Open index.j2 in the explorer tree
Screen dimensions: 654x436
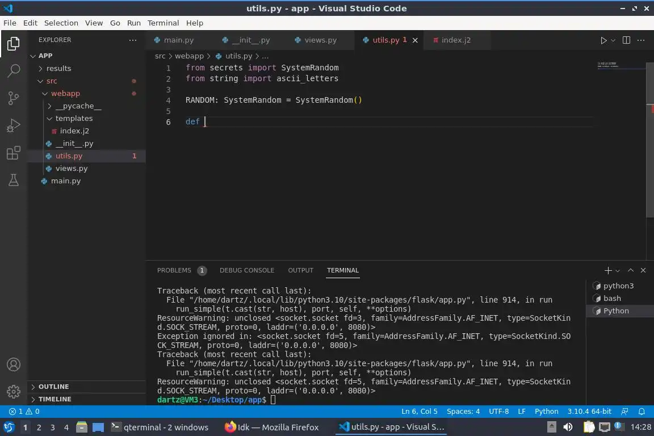tap(87, 131)
